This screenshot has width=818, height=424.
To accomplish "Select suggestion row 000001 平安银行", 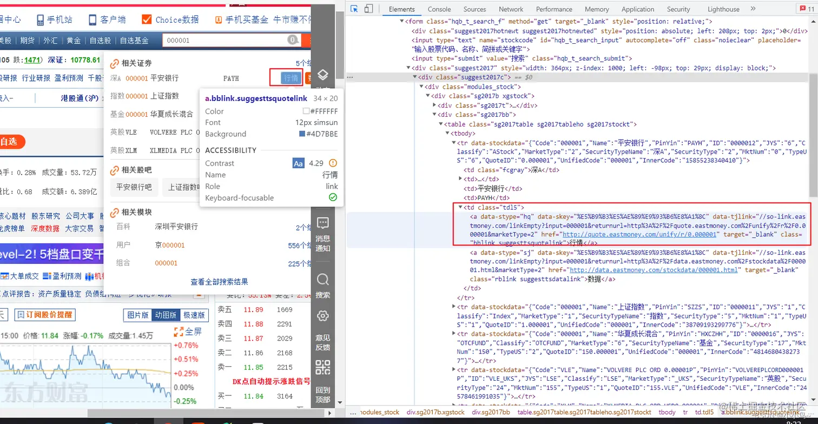I will pos(208,78).
